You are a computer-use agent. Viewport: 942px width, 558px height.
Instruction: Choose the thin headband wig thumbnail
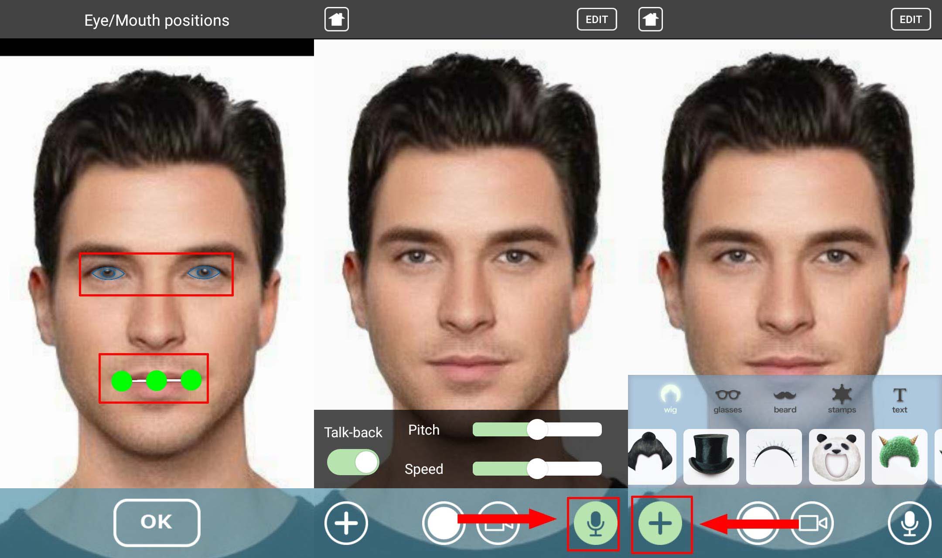coord(774,456)
